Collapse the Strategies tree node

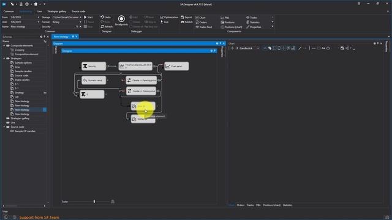pos(4,59)
